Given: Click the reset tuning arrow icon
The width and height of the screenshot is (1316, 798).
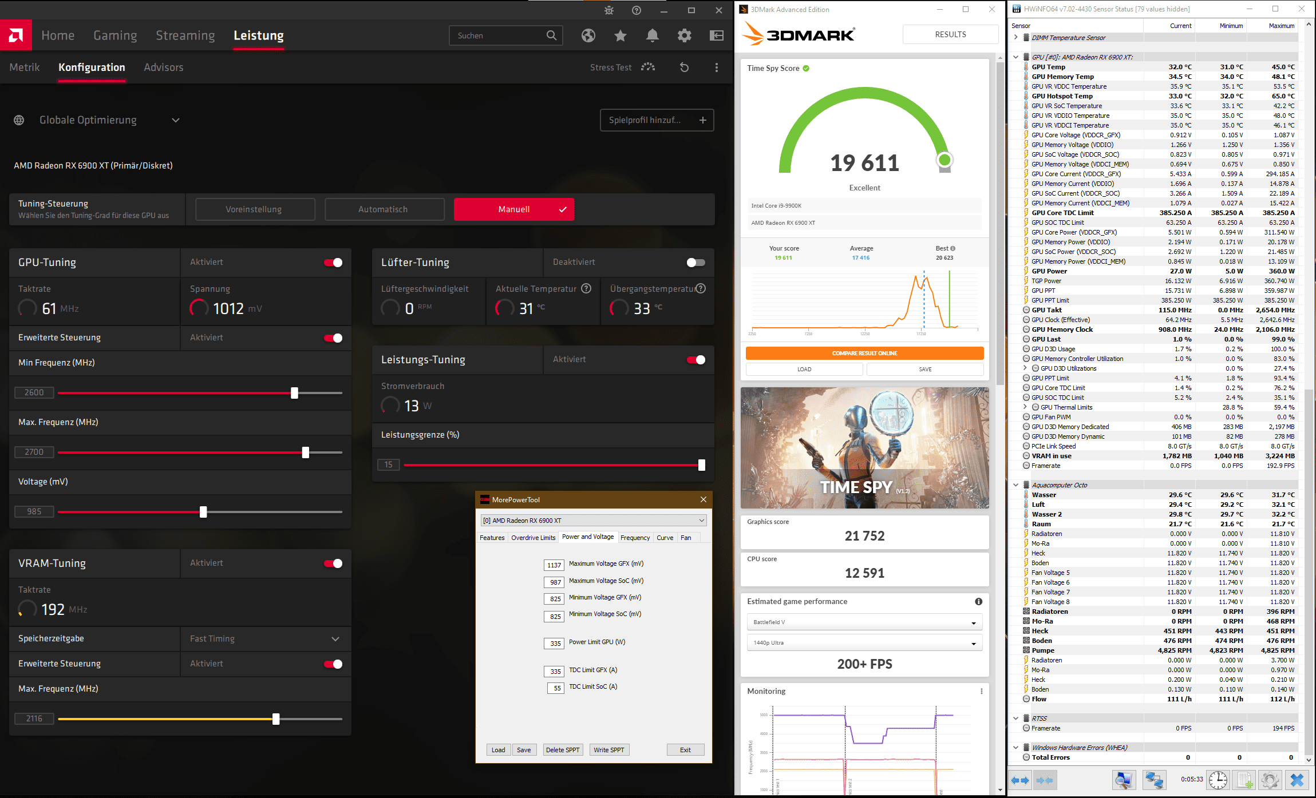Looking at the screenshot, I should (x=685, y=68).
